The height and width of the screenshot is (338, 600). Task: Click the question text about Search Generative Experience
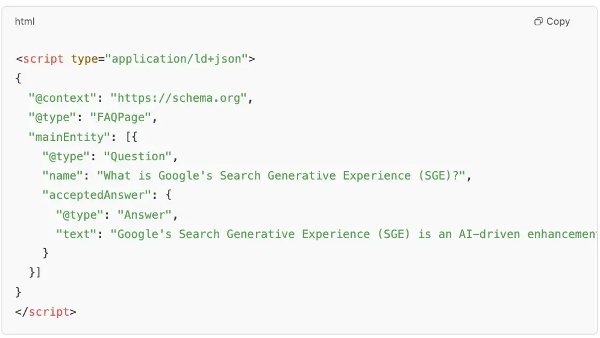point(281,176)
